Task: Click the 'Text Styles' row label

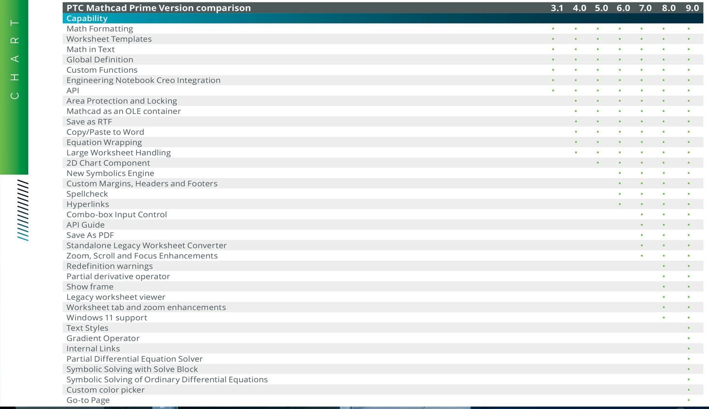Action: tap(87, 328)
